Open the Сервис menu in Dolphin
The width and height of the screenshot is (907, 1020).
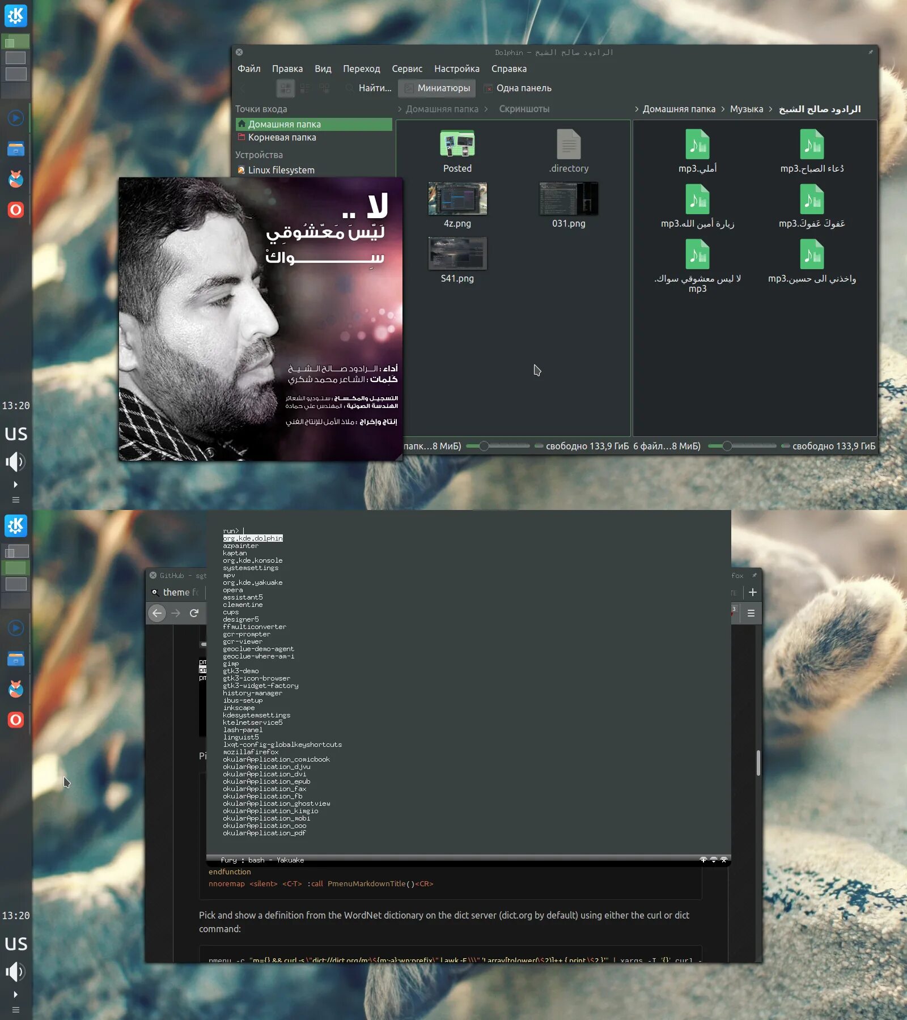(x=407, y=69)
